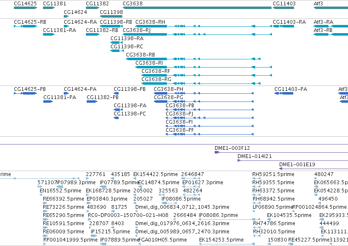Click protein CG3638-PH label
348x246 pixels.
point(168,89)
